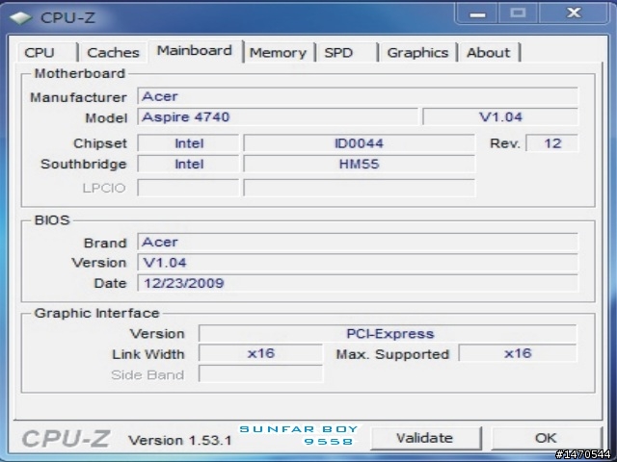617x462 pixels.
Task: Click the Max. Supported x16 value
Action: tap(518, 353)
